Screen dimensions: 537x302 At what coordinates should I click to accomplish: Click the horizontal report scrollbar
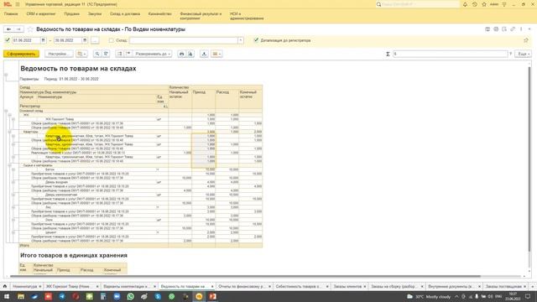coord(245,276)
